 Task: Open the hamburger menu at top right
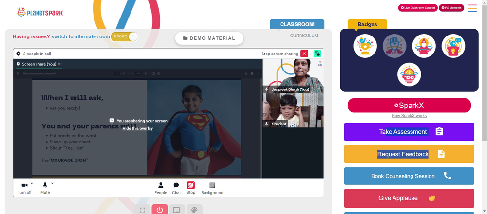point(472,8)
